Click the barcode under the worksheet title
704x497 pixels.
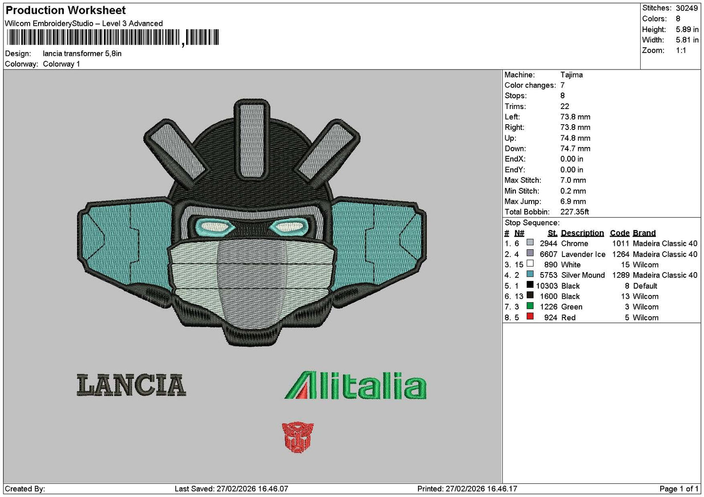coord(113,37)
